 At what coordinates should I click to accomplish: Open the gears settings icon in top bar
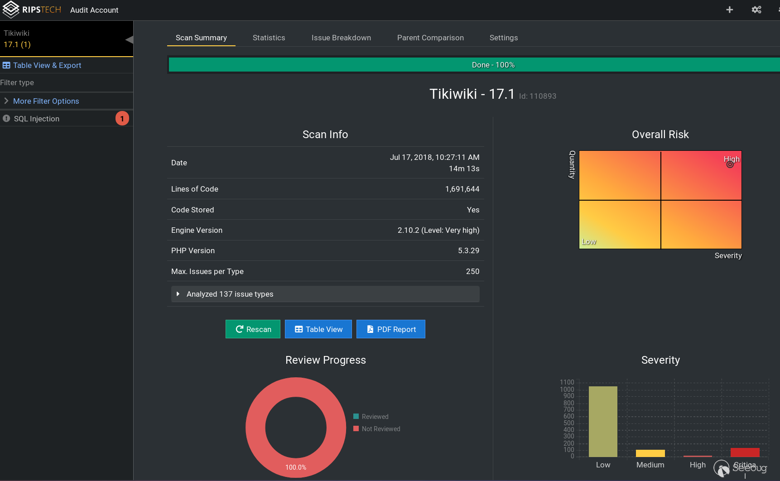(756, 10)
